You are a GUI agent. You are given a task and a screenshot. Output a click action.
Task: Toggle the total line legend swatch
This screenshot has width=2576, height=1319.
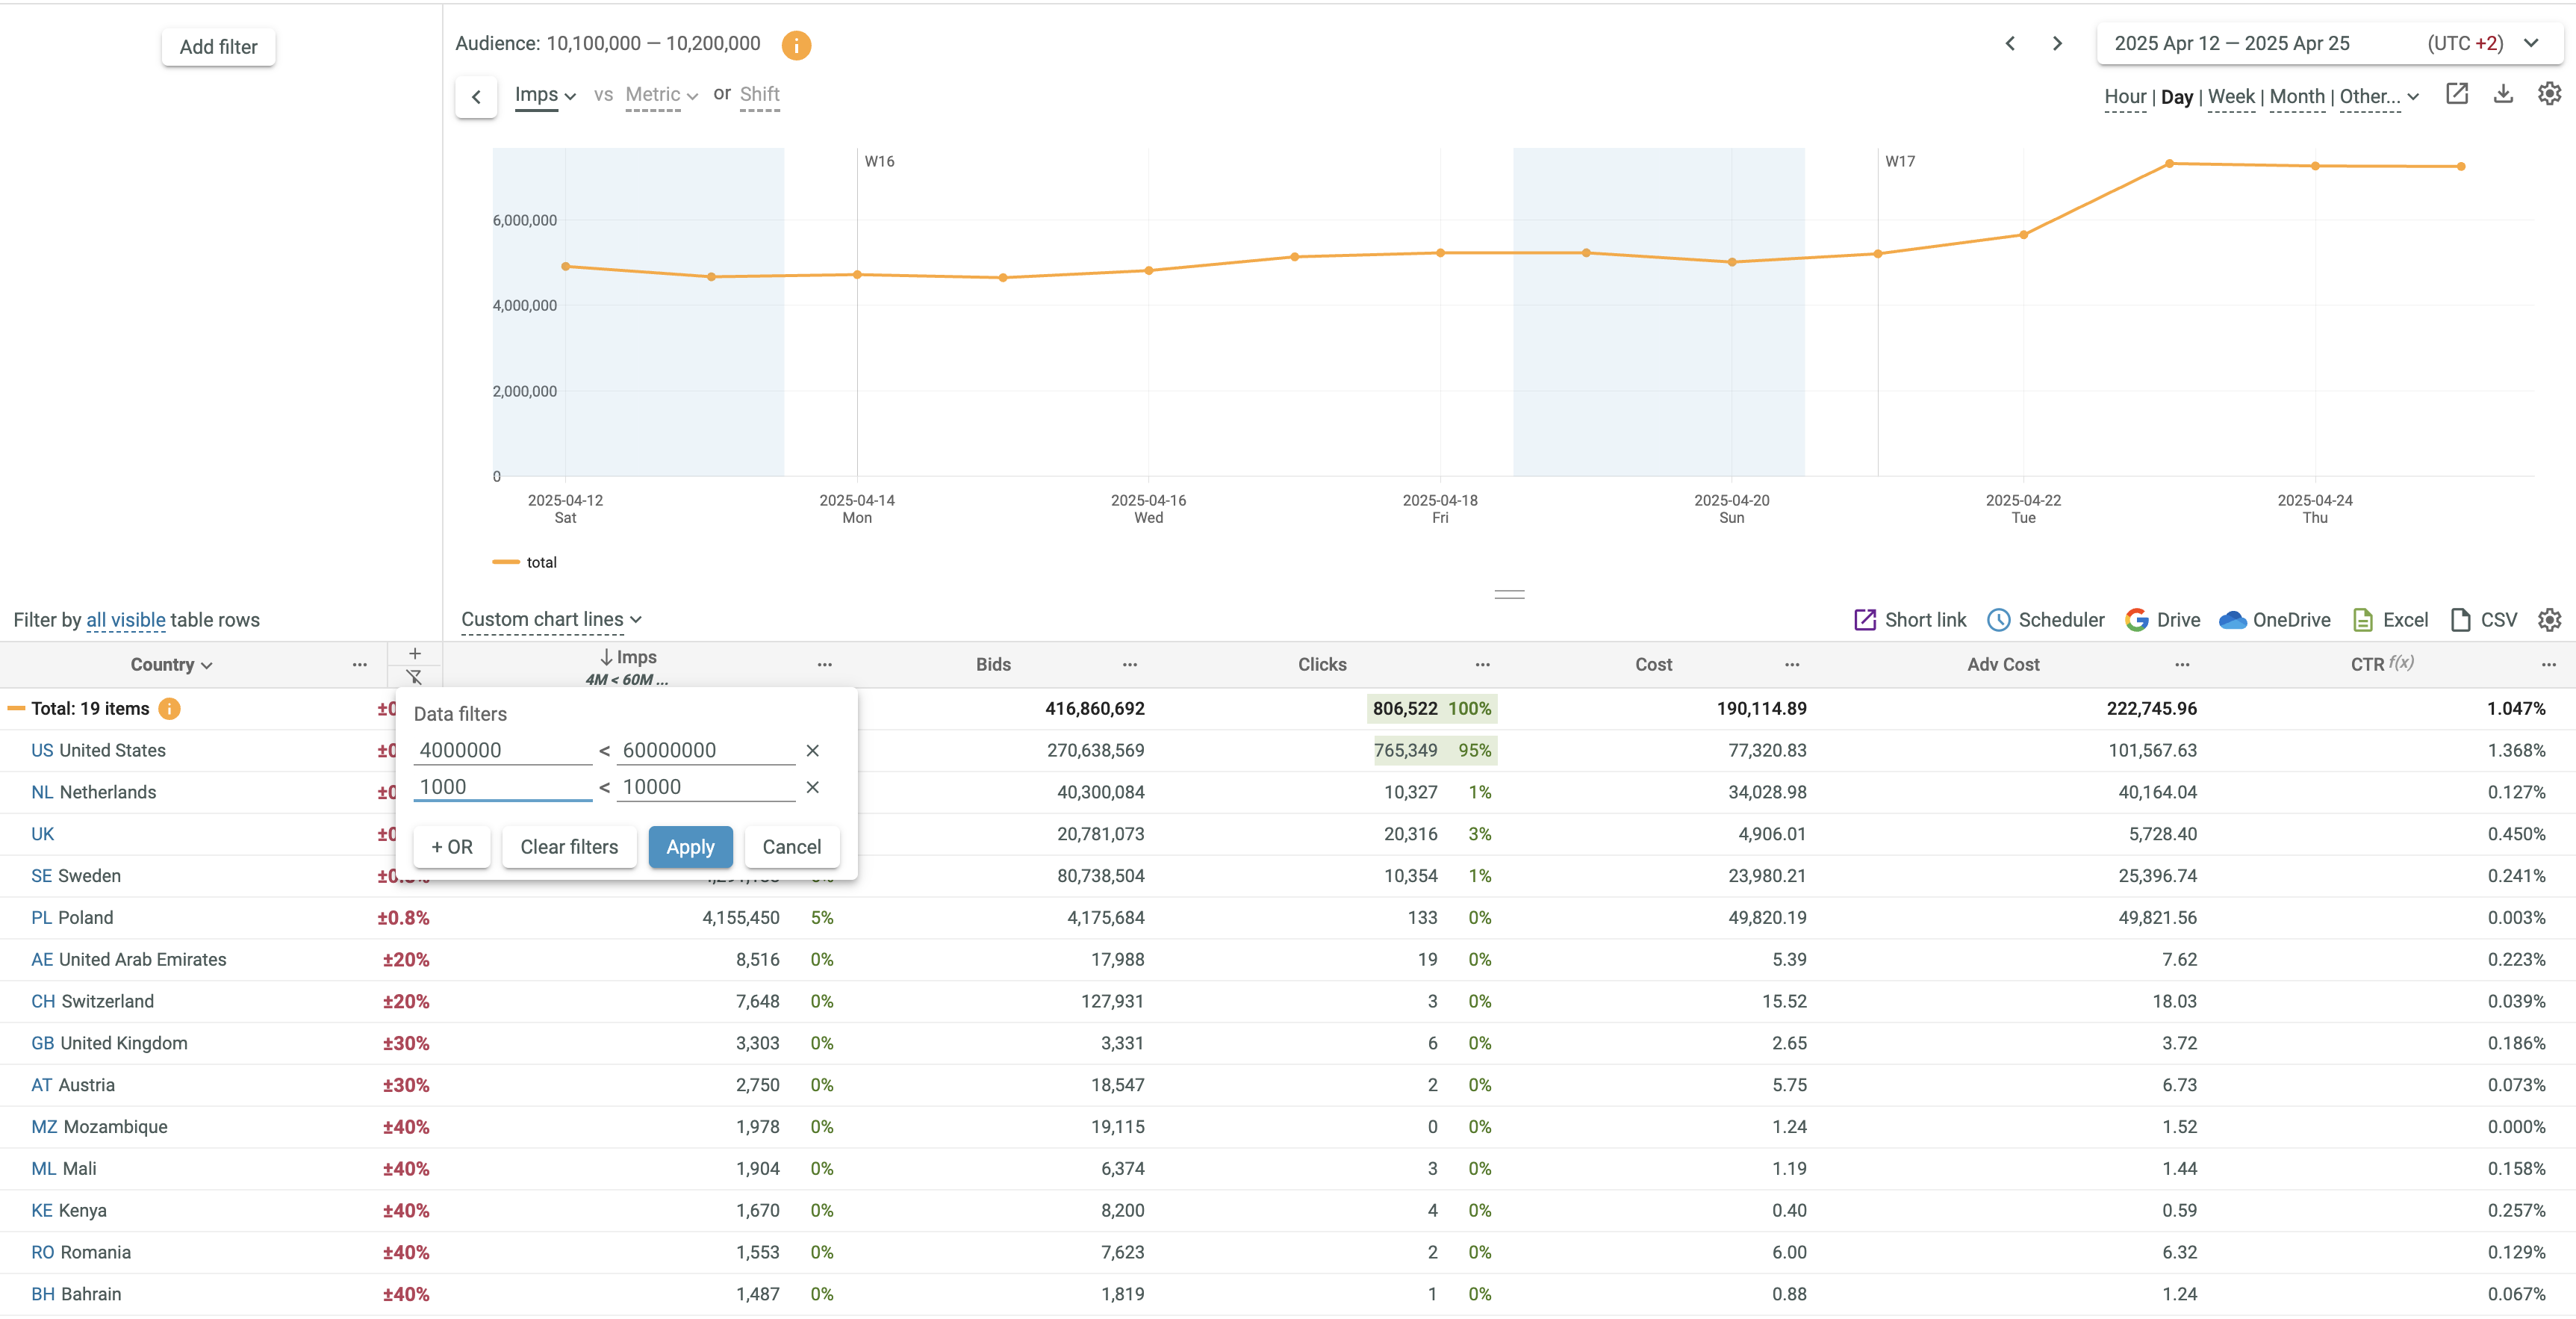(x=506, y=562)
